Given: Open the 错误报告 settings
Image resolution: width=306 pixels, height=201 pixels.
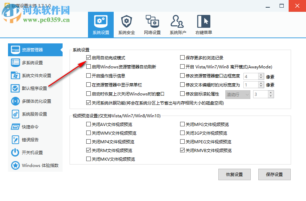Looking at the screenshot, I should tap(30, 140).
